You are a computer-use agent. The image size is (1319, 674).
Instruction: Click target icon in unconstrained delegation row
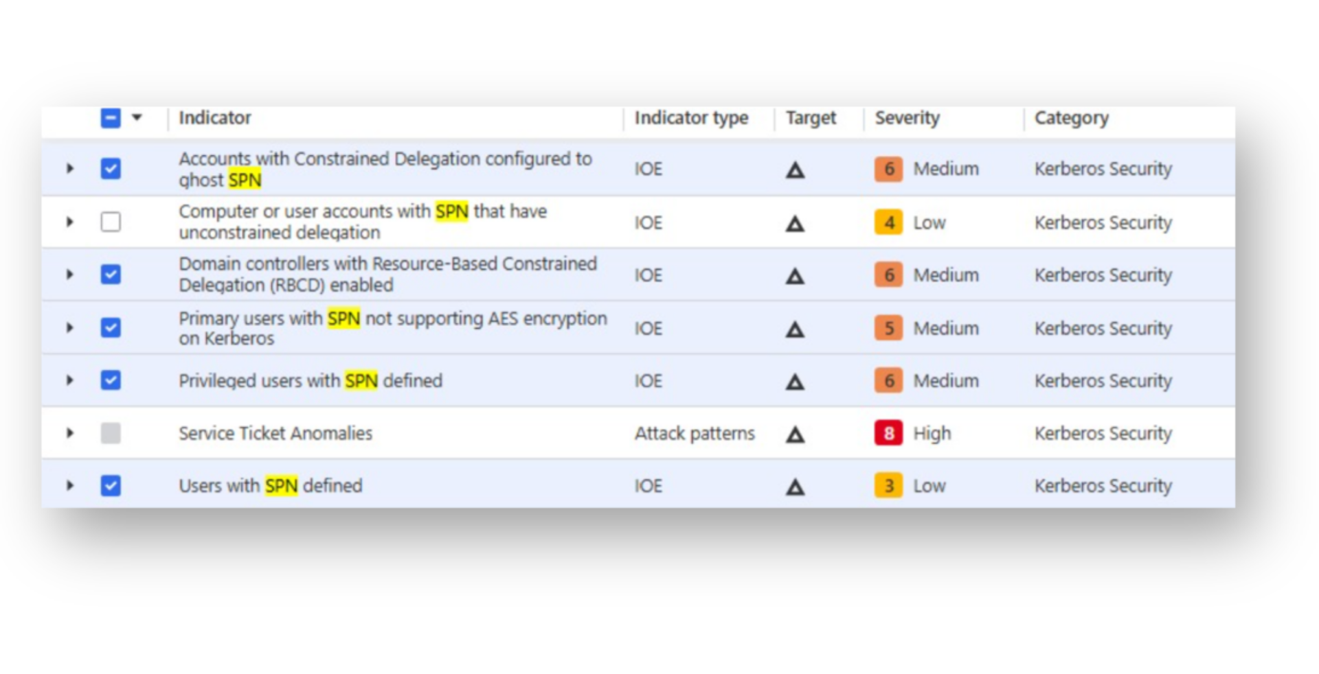(795, 223)
